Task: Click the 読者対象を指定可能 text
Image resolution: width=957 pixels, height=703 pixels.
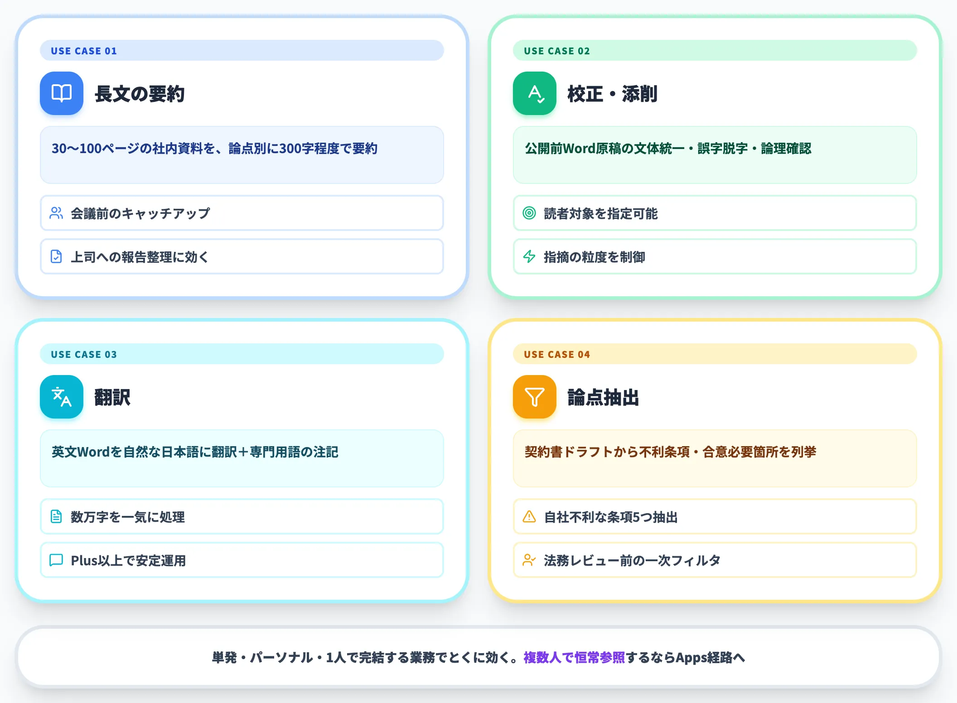Action: pyautogui.click(x=601, y=213)
